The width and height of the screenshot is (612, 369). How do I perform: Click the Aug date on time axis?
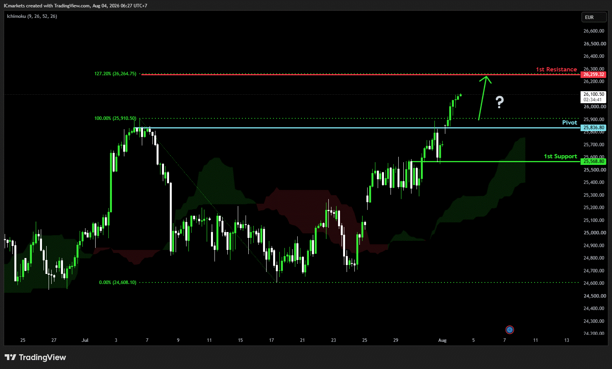[x=442, y=340]
